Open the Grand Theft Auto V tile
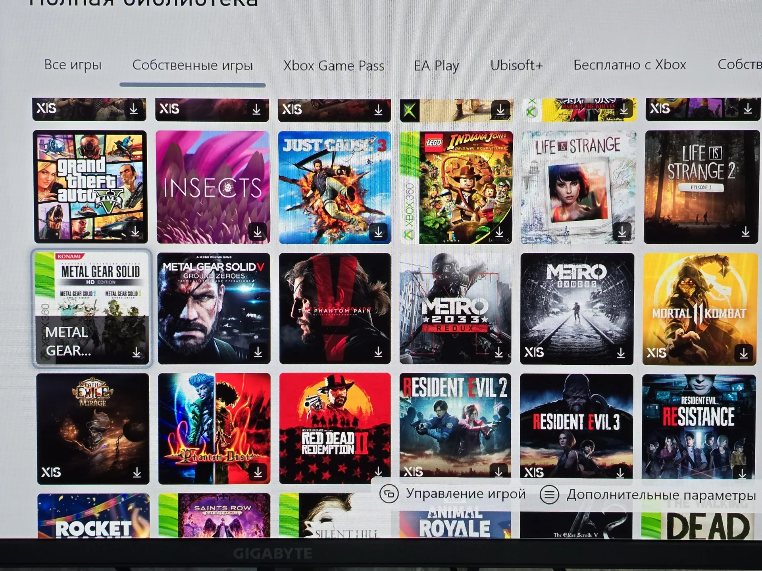The height and width of the screenshot is (571, 762). (x=90, y=187)
